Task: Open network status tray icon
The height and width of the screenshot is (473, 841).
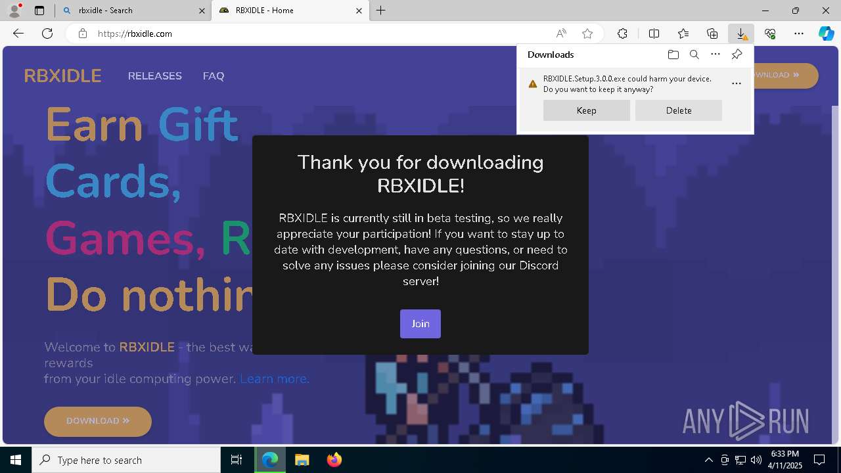Action: point(740,460)
